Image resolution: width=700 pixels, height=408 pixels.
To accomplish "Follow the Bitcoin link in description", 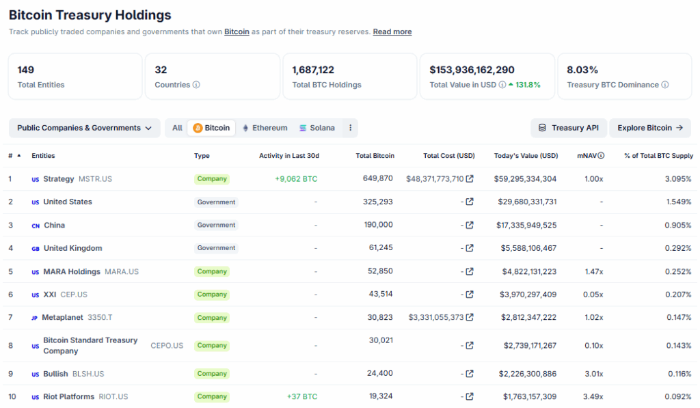I will 237,31.
